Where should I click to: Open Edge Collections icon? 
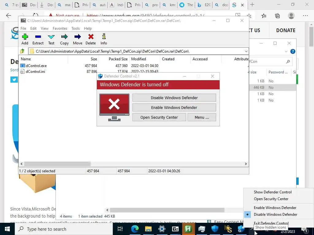click(277, 16)
